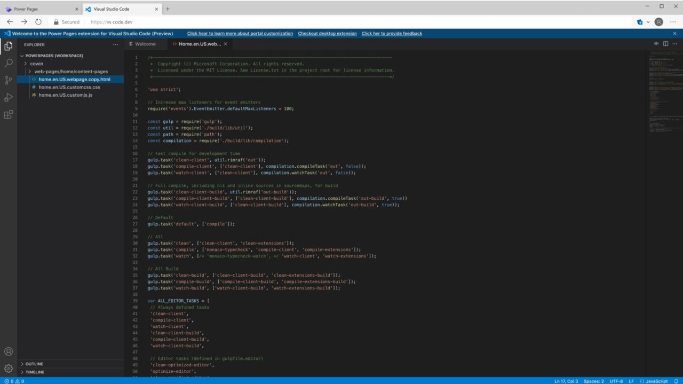Open the Manage gear icon
This screenshot has height=384, width=683.
tap(9, 368)
